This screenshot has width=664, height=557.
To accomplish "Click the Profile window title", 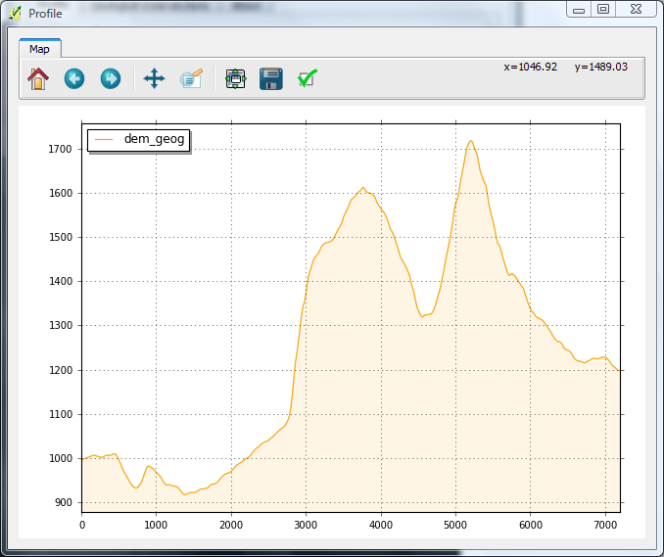I will pyautogui.click(x=45, y=14).
